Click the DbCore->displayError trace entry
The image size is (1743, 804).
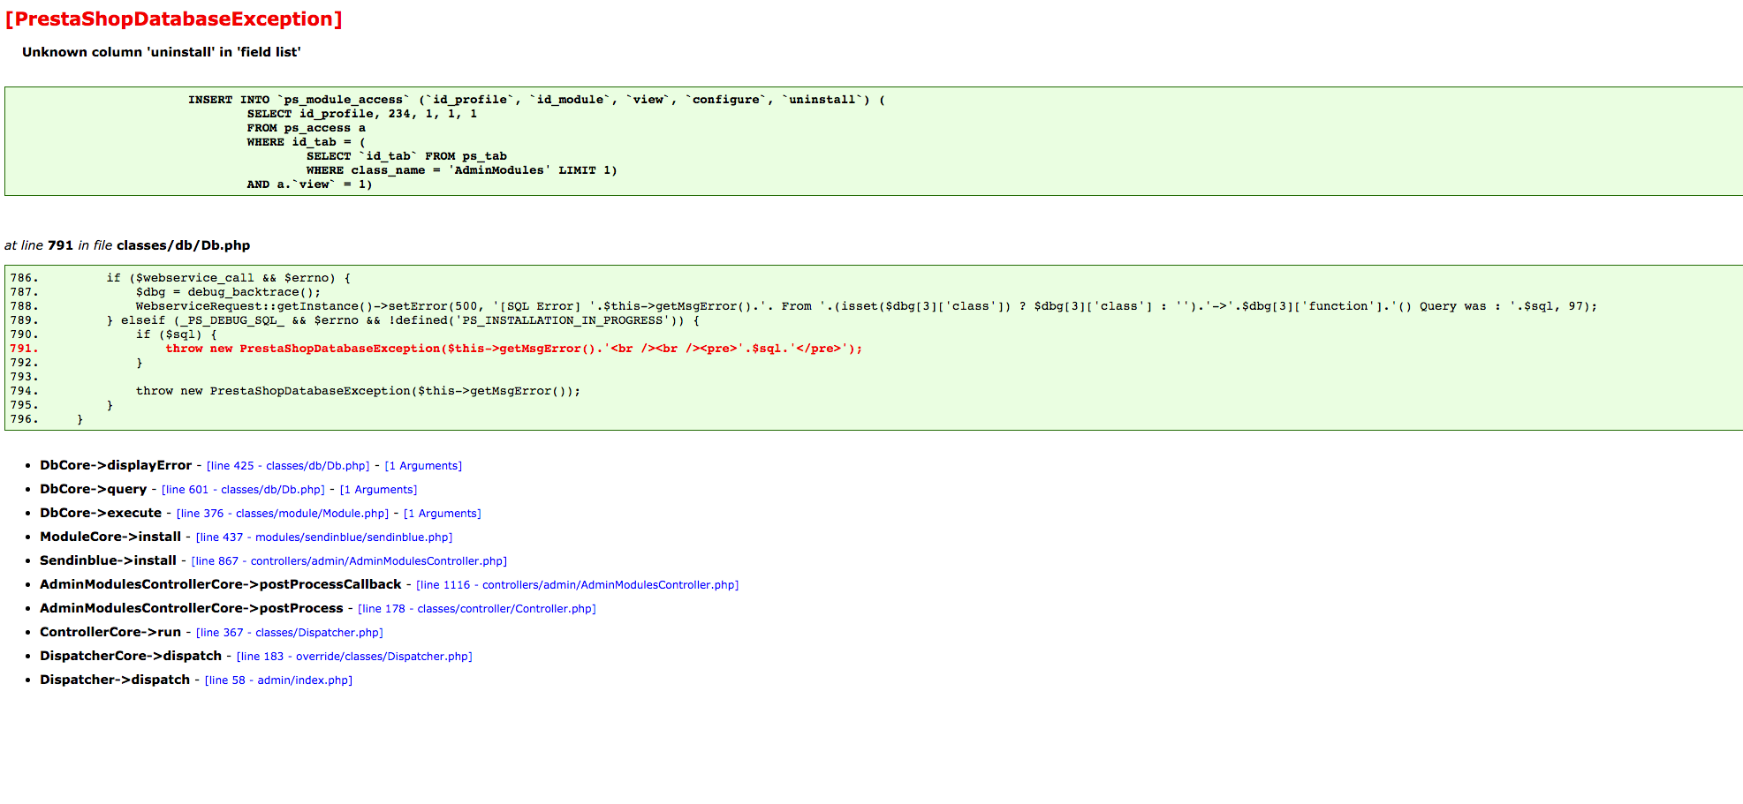116,465
